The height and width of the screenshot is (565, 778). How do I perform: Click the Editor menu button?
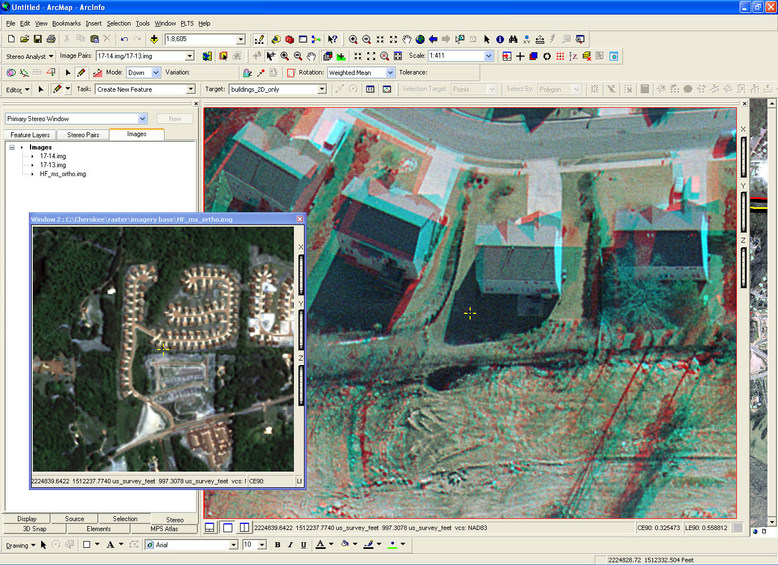pyautogui.click(x=17, y=89)
